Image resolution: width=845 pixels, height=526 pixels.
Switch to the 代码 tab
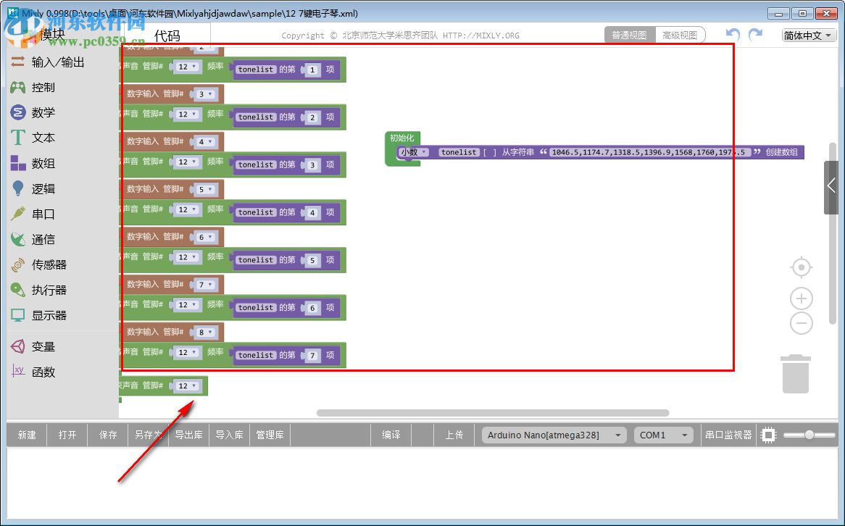[x=167, y=36]
